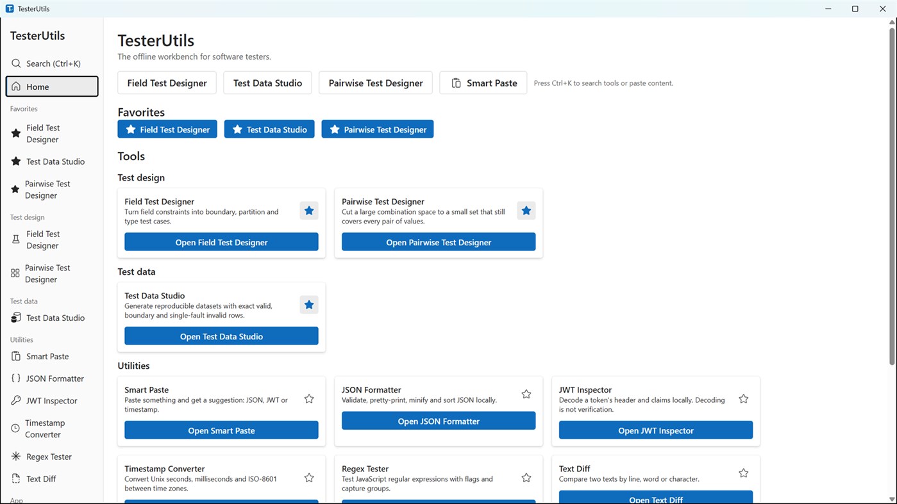Click the asterisk icon for Regex Tester

(16, 457)
